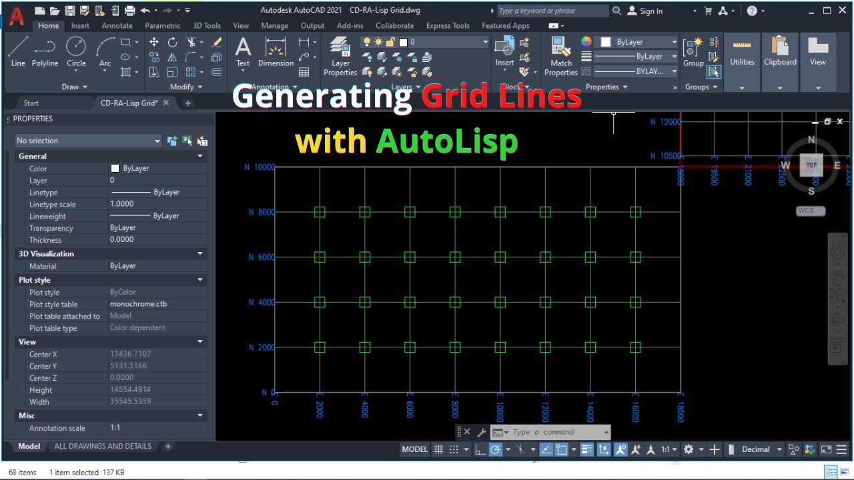Select the Text tool

click(x=243, y=52)
